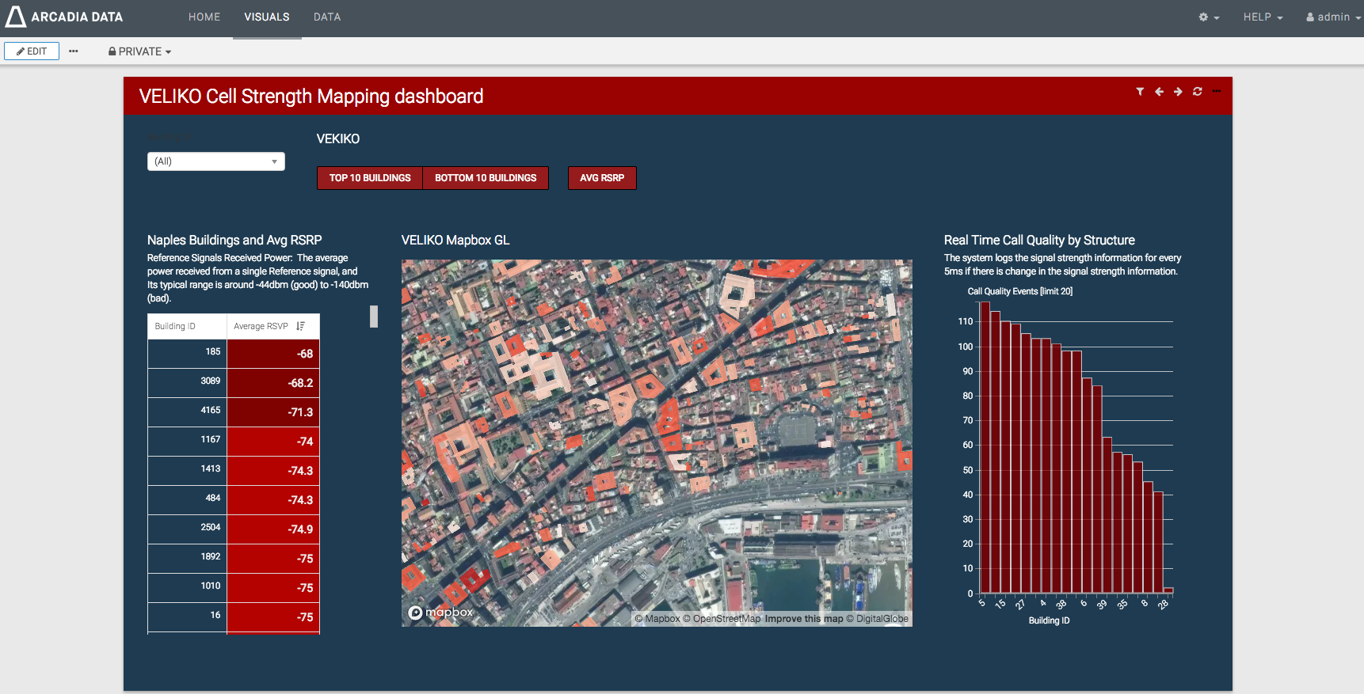Screen dimensions: 1364x694
Task: Click the filter funnel icon in dashboard header
Action: click(x=1140, y=92)
